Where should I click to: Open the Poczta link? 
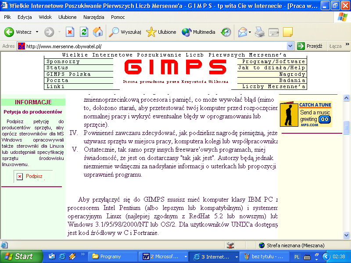[57, 80]
